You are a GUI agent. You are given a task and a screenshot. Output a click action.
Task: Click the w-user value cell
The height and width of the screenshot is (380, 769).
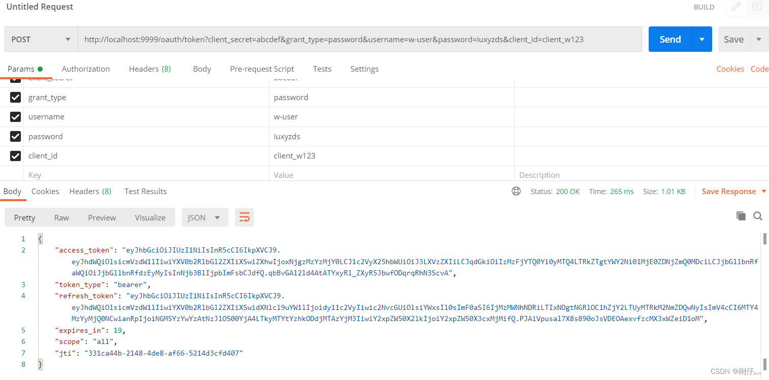(x=392, y=117)
